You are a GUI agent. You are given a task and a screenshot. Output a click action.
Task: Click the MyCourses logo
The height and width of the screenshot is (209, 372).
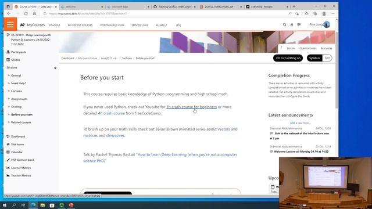33,25
